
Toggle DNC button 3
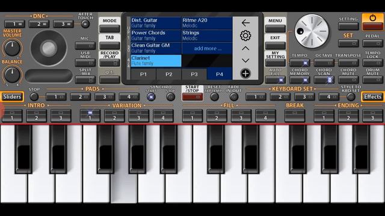click(63, 24)
